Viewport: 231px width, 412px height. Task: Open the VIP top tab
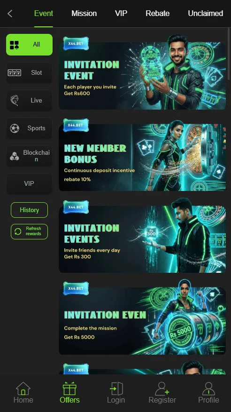[x=121, y=13]
